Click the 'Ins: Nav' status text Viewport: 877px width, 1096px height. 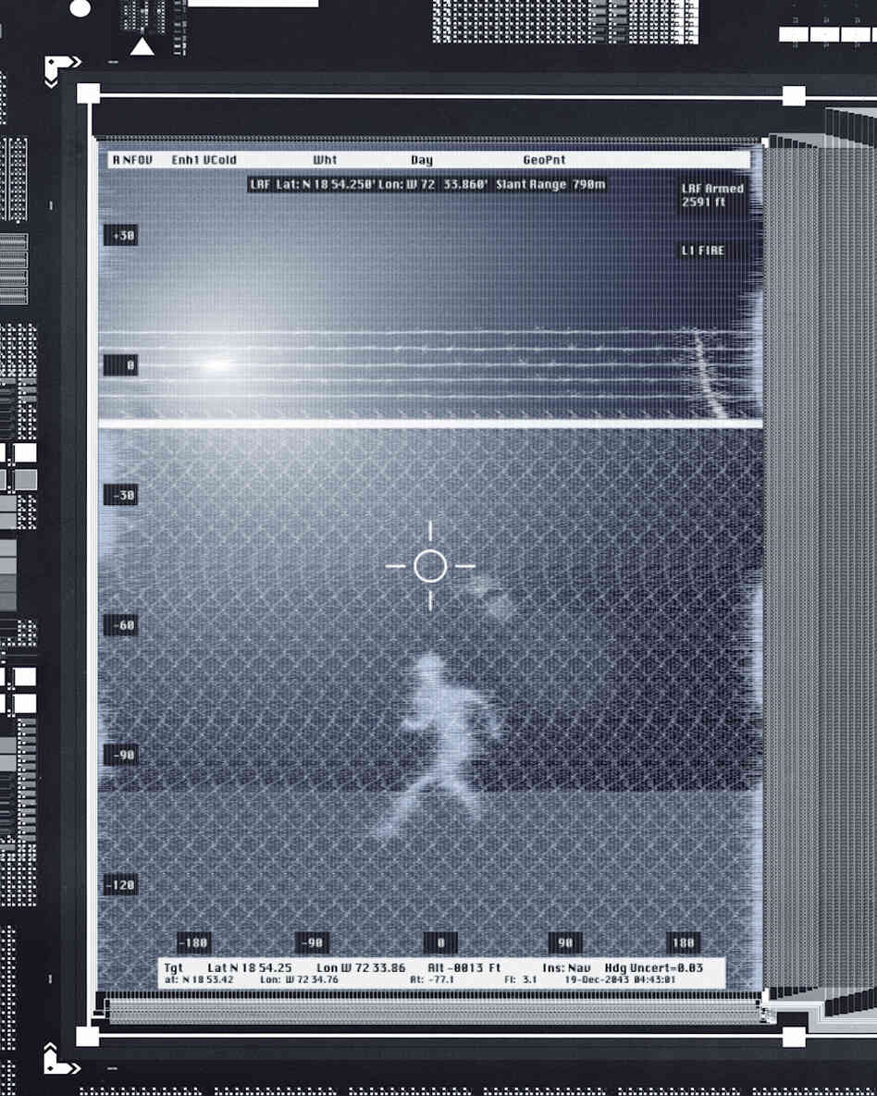pos(566,968)
